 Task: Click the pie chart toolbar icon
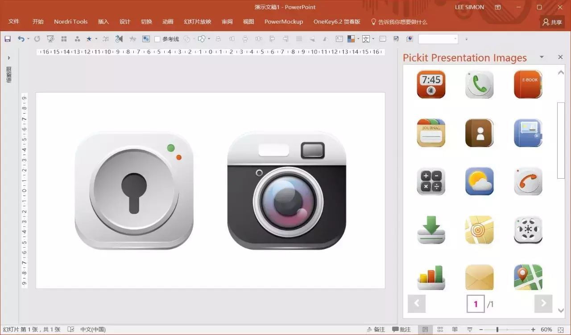(x=410, y=39)
